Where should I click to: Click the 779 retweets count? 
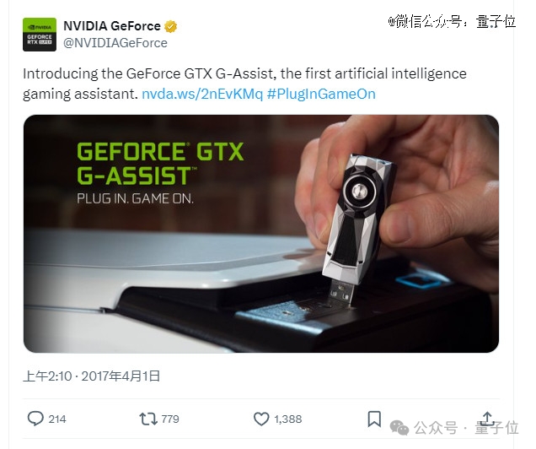(x=170, y=419)
